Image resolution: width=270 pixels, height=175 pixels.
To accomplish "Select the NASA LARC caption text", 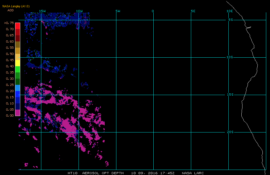I will (x=193, y=173).
